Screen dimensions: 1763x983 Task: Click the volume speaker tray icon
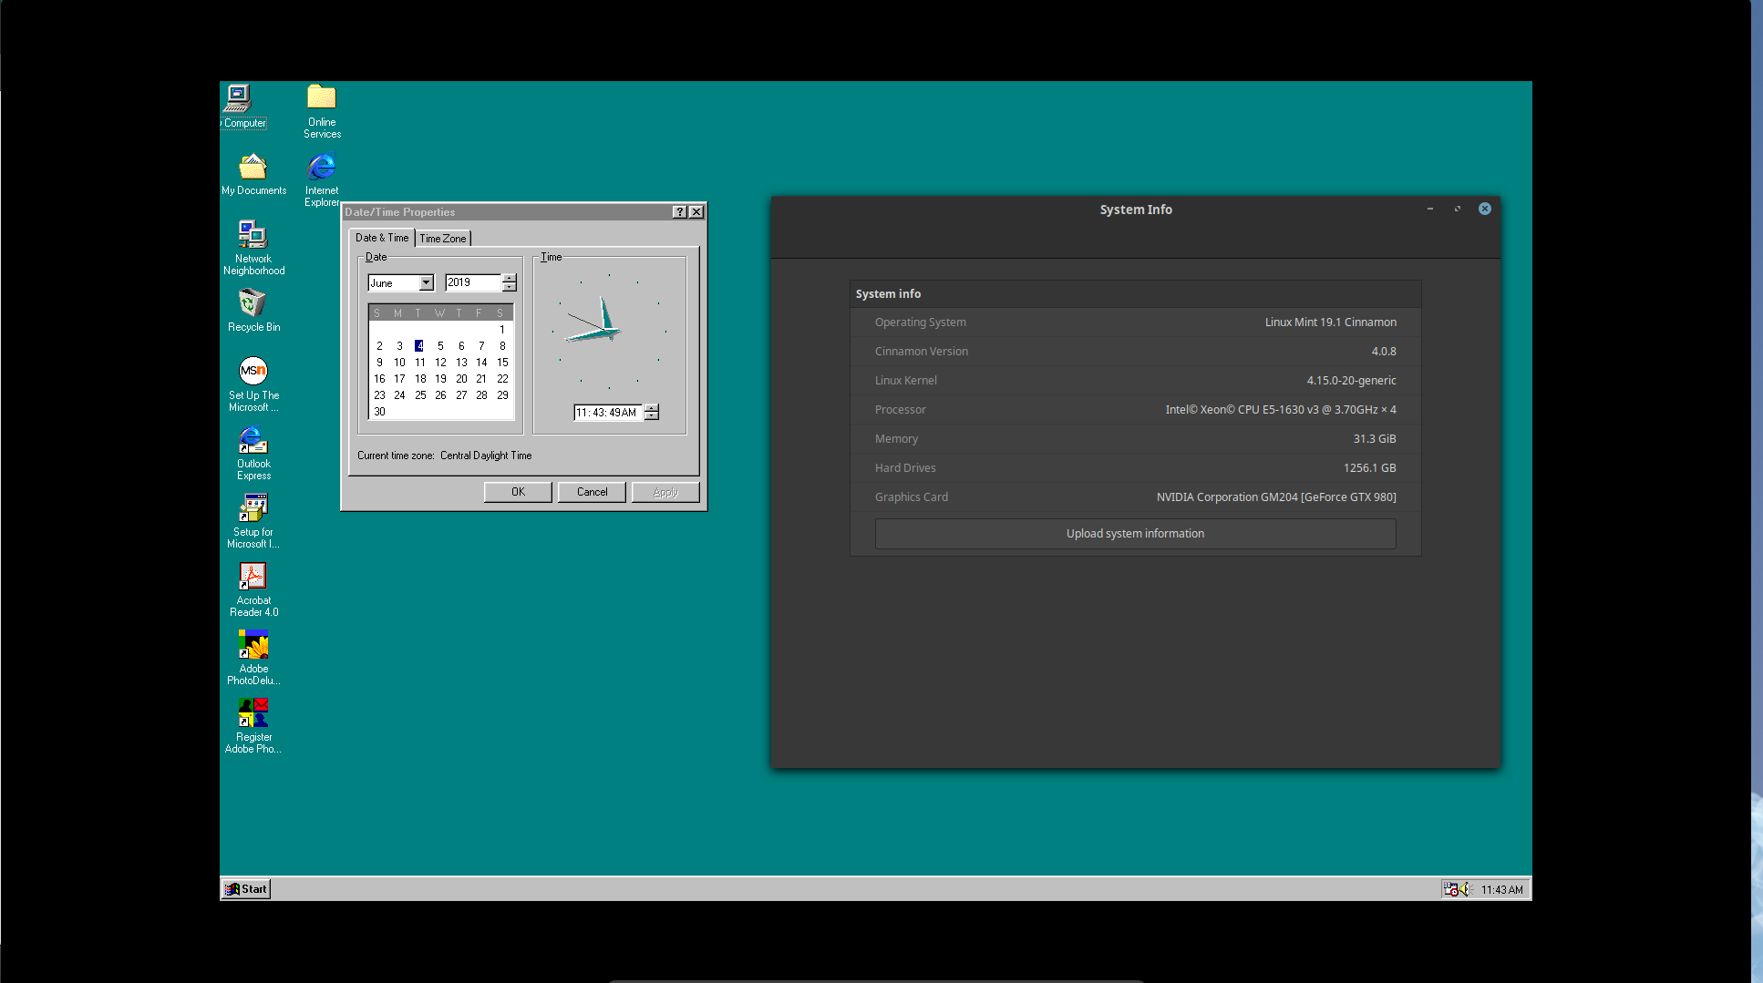click(x=1466, y=889)
